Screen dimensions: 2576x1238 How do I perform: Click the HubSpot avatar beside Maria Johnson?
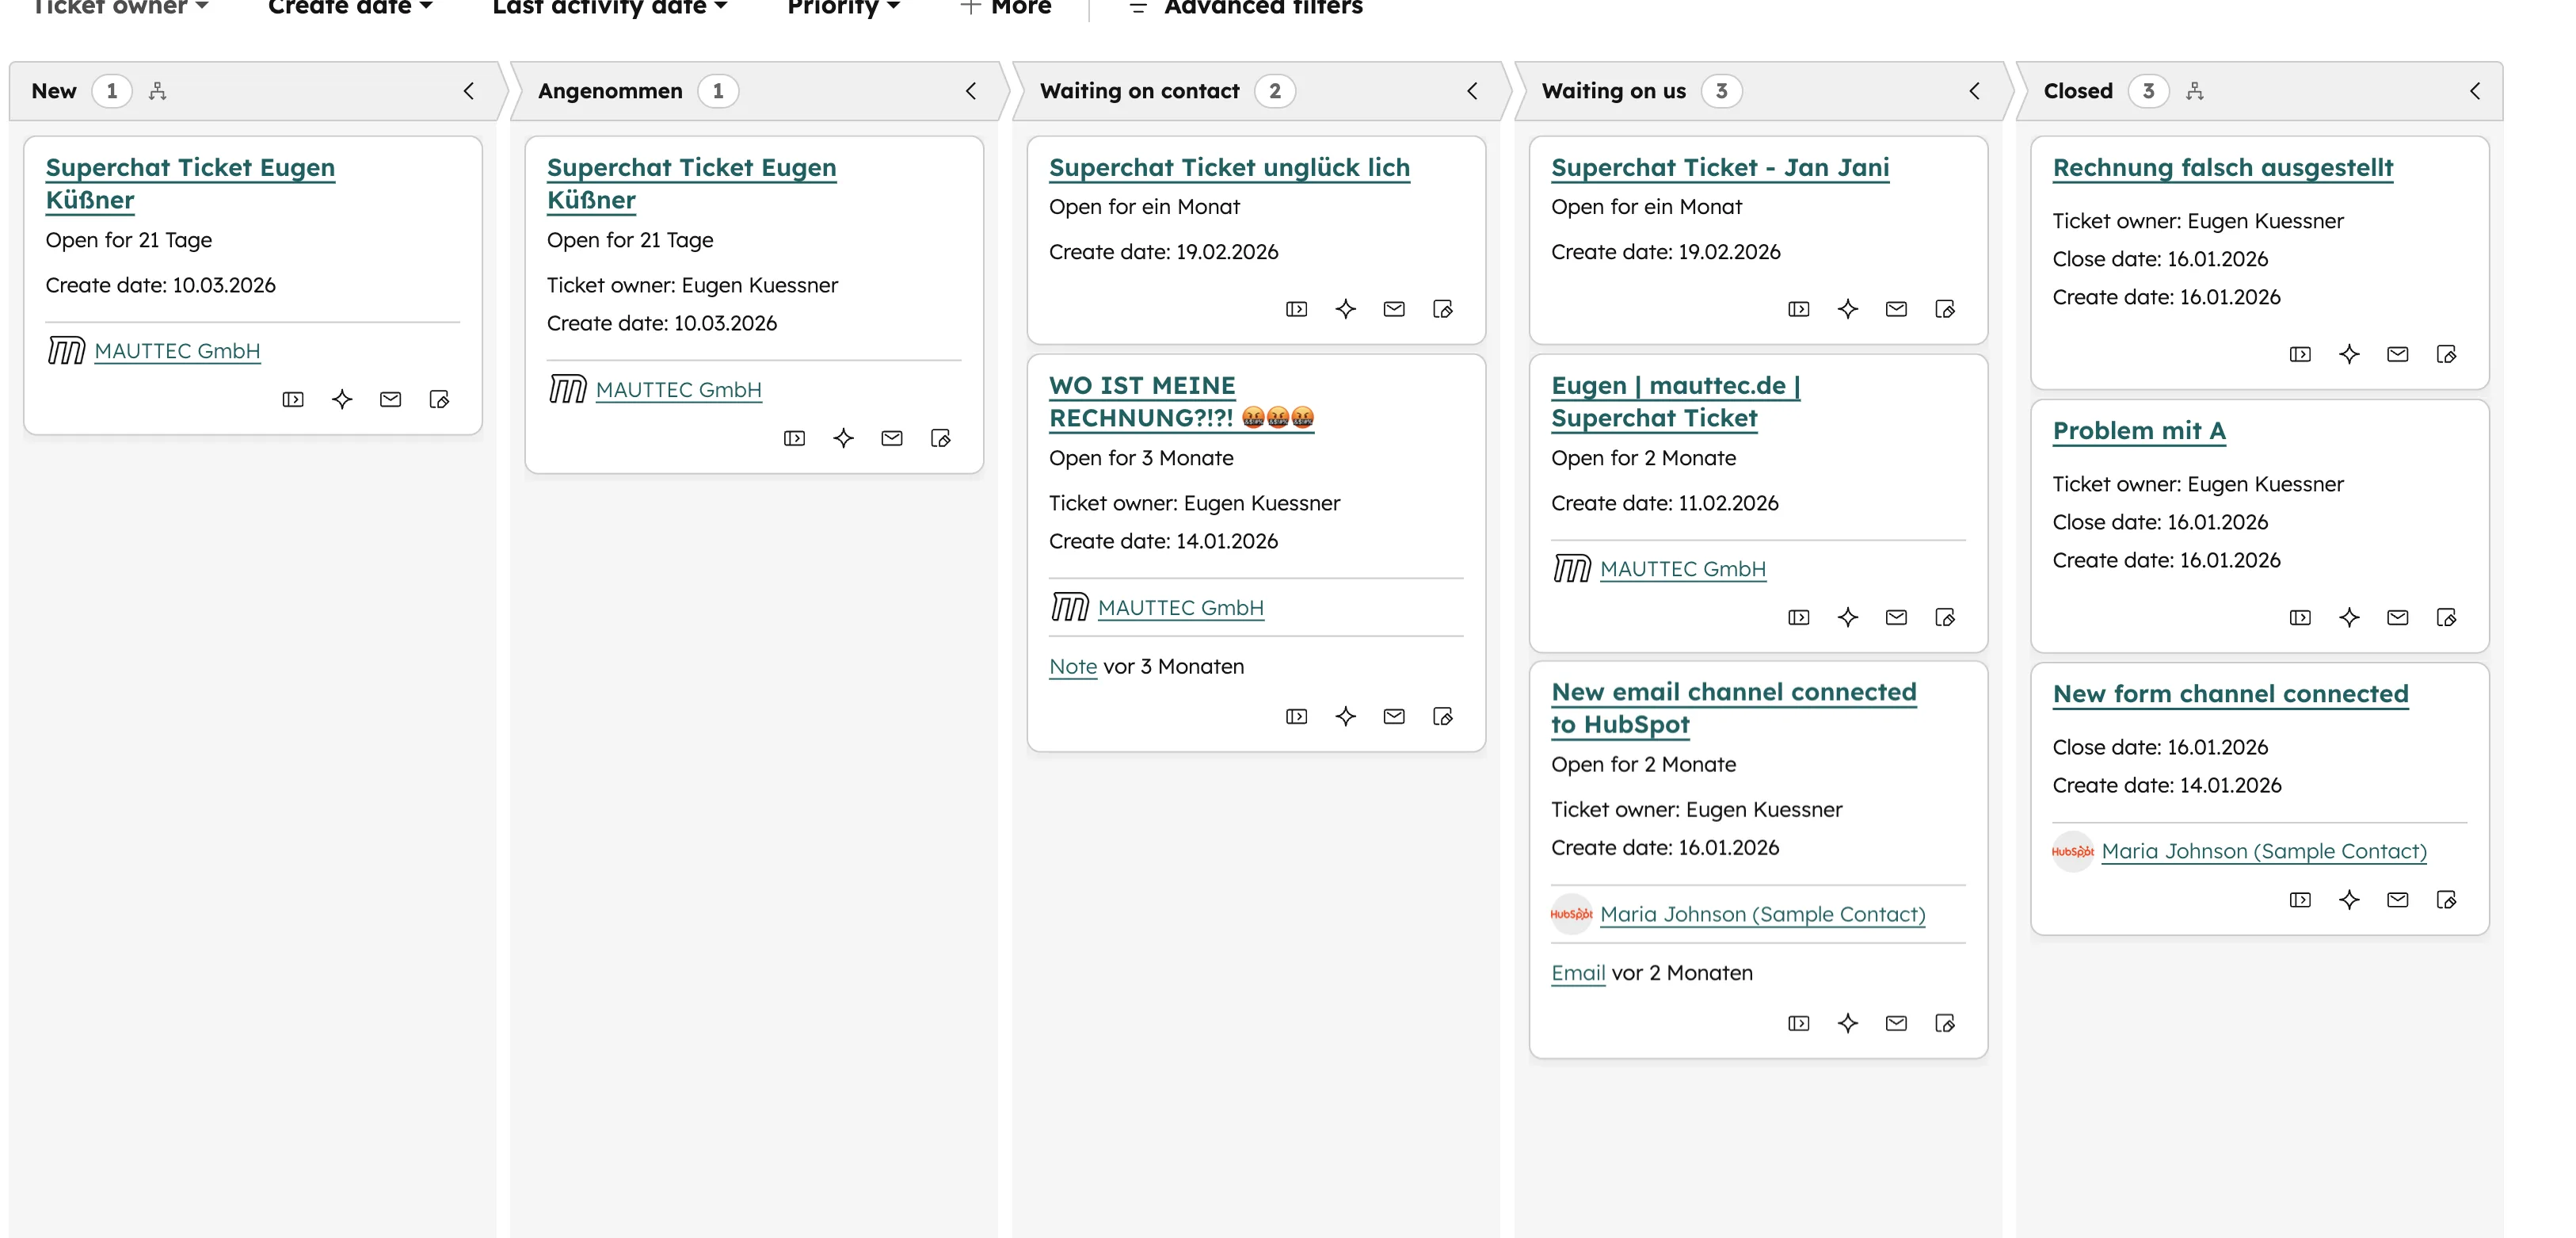1570,914
